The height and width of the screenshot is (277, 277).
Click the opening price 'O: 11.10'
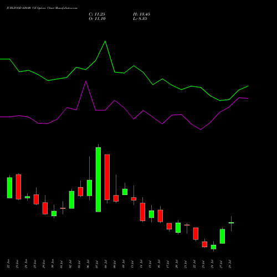[97, 19]
